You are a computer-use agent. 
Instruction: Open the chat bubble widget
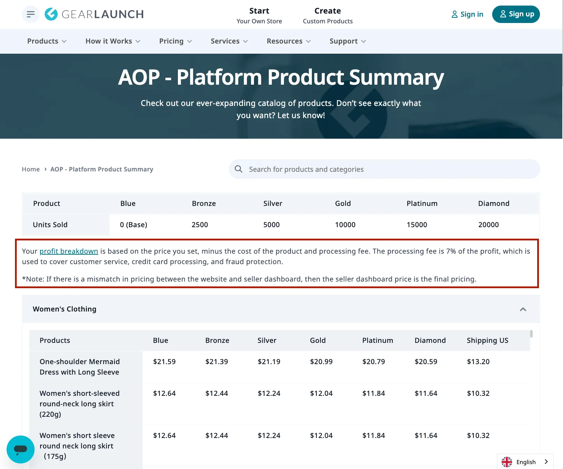tap(20, 449)
